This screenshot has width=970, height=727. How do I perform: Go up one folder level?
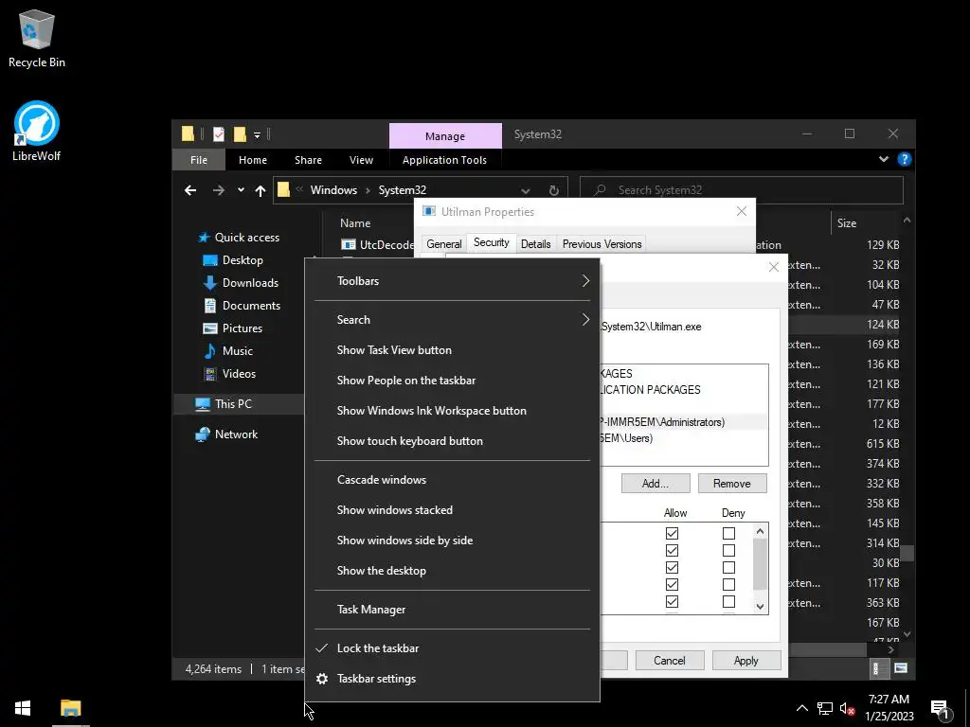pyautogui.click(x=260, y=190)
